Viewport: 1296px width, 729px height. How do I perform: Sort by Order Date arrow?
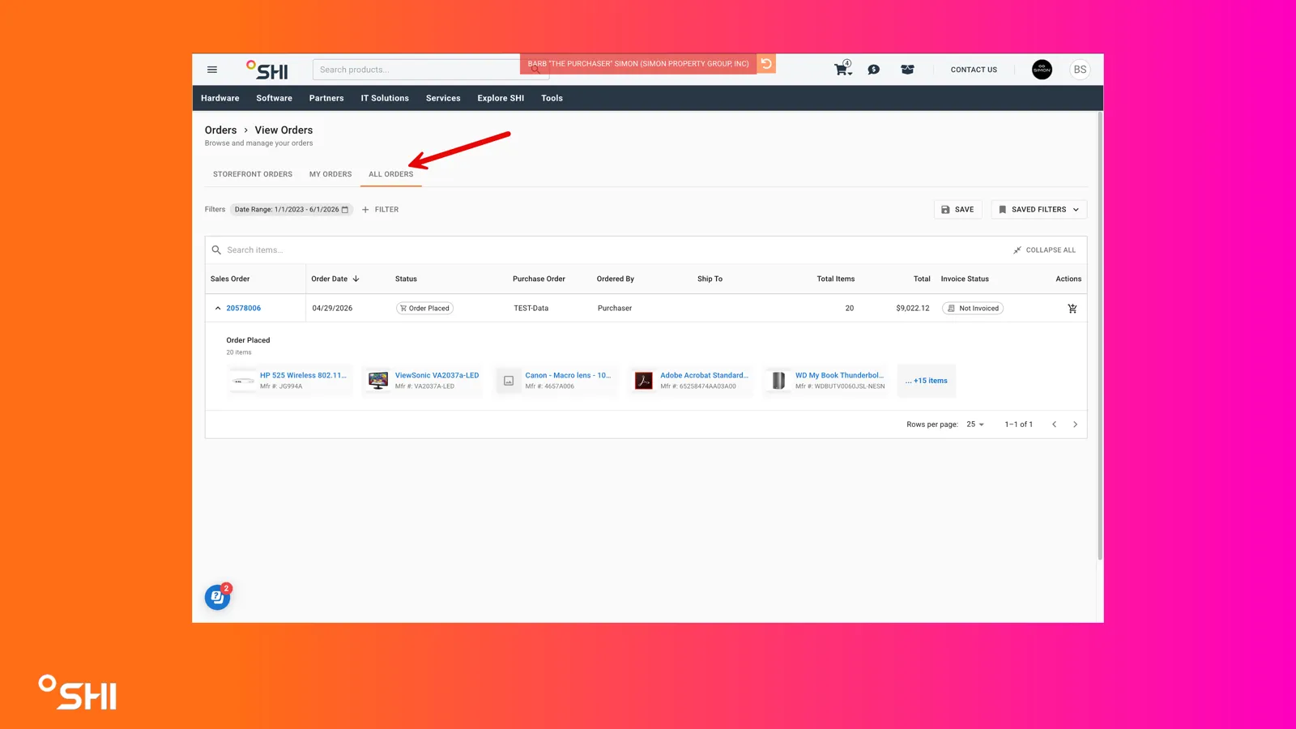[356, 279]
